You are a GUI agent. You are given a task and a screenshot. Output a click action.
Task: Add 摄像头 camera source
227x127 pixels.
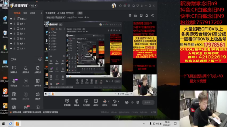coord(77,102)
